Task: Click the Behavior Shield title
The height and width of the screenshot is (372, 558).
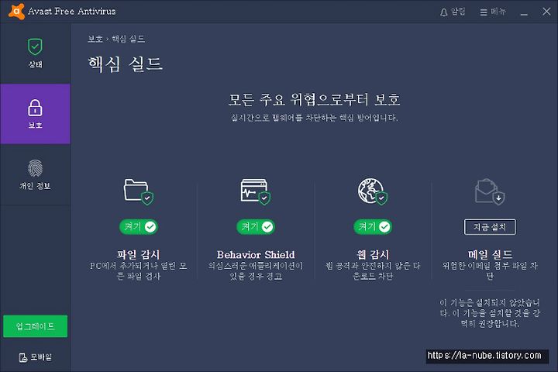Action: (256, 254)
